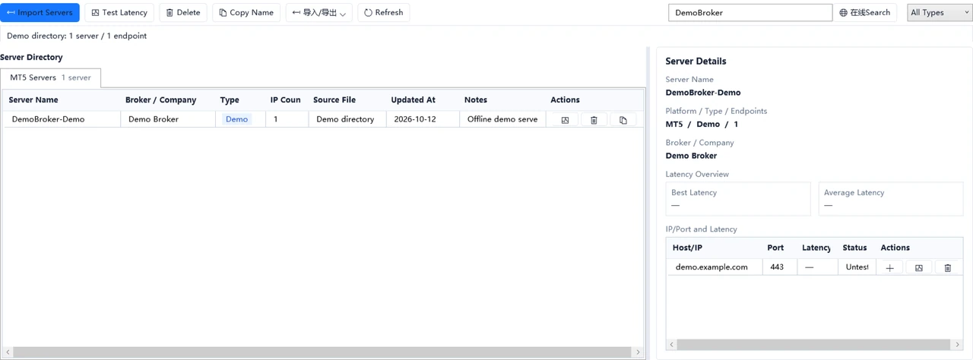The width and height of the screenshot is (973, 360).
Task: Click the Demo directory source cell
Action: click(347, 119)
